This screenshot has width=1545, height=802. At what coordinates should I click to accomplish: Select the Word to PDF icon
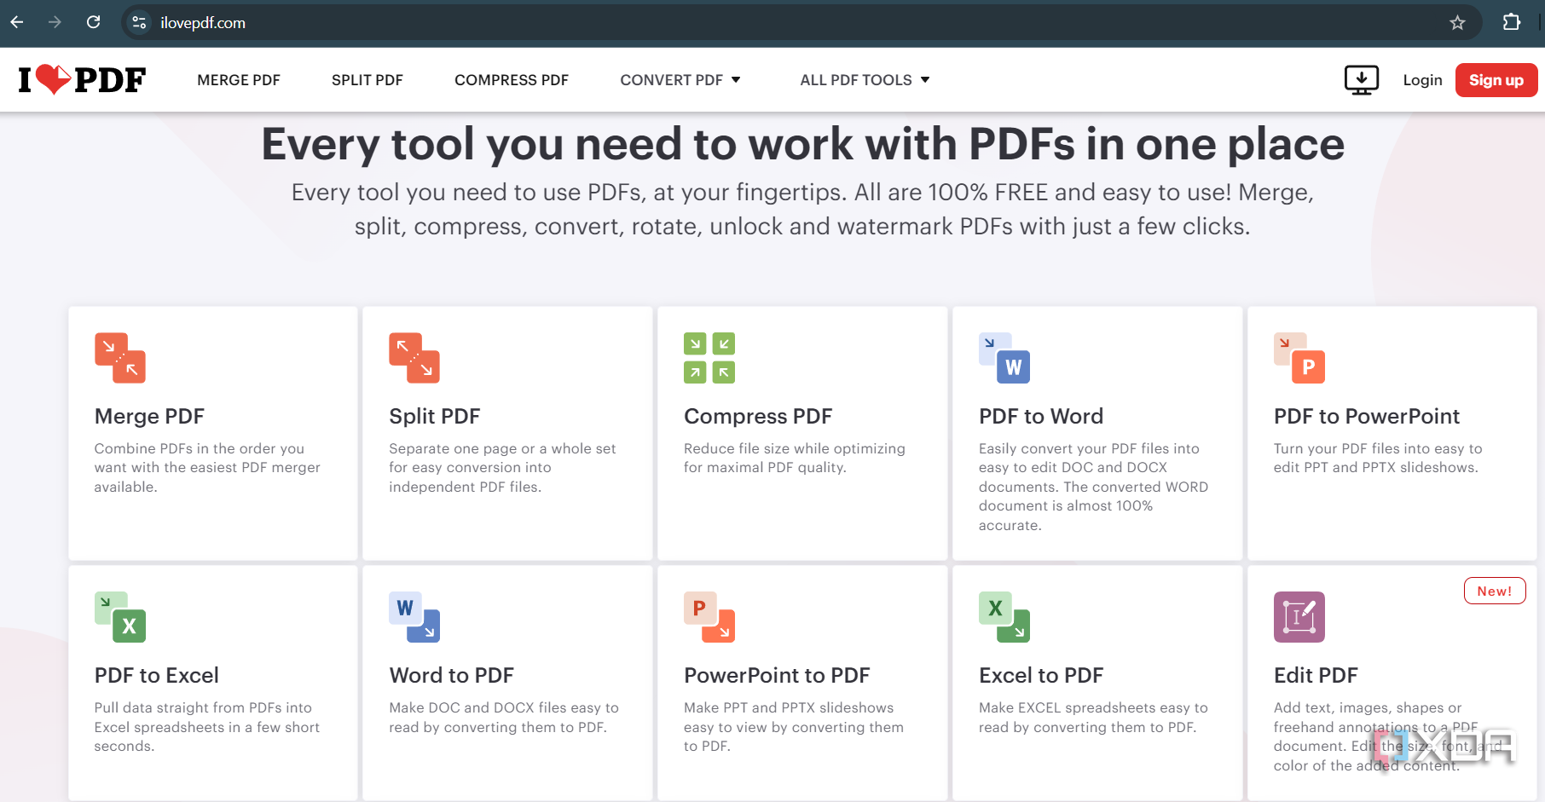click(x=414, y=617)
